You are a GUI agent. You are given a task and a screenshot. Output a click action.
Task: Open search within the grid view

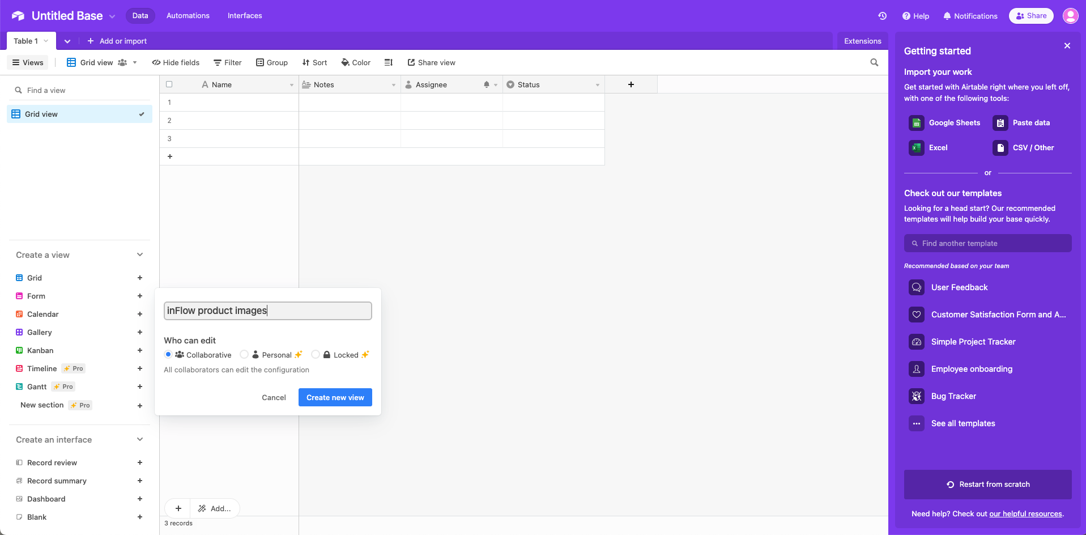pyautogui.click(x=874, y=62)
